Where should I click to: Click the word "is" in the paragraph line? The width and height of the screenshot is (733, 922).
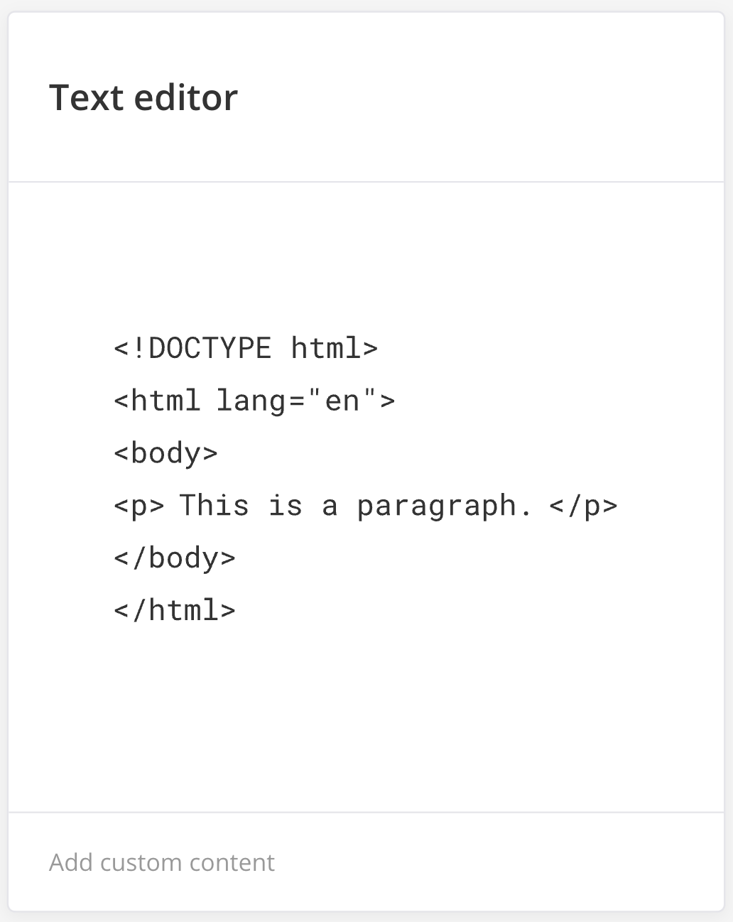(x=285, y=506)
